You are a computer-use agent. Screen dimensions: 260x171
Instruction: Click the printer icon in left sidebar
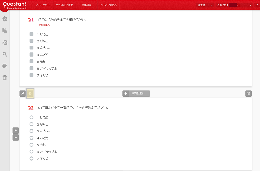[x=5, y=66]
